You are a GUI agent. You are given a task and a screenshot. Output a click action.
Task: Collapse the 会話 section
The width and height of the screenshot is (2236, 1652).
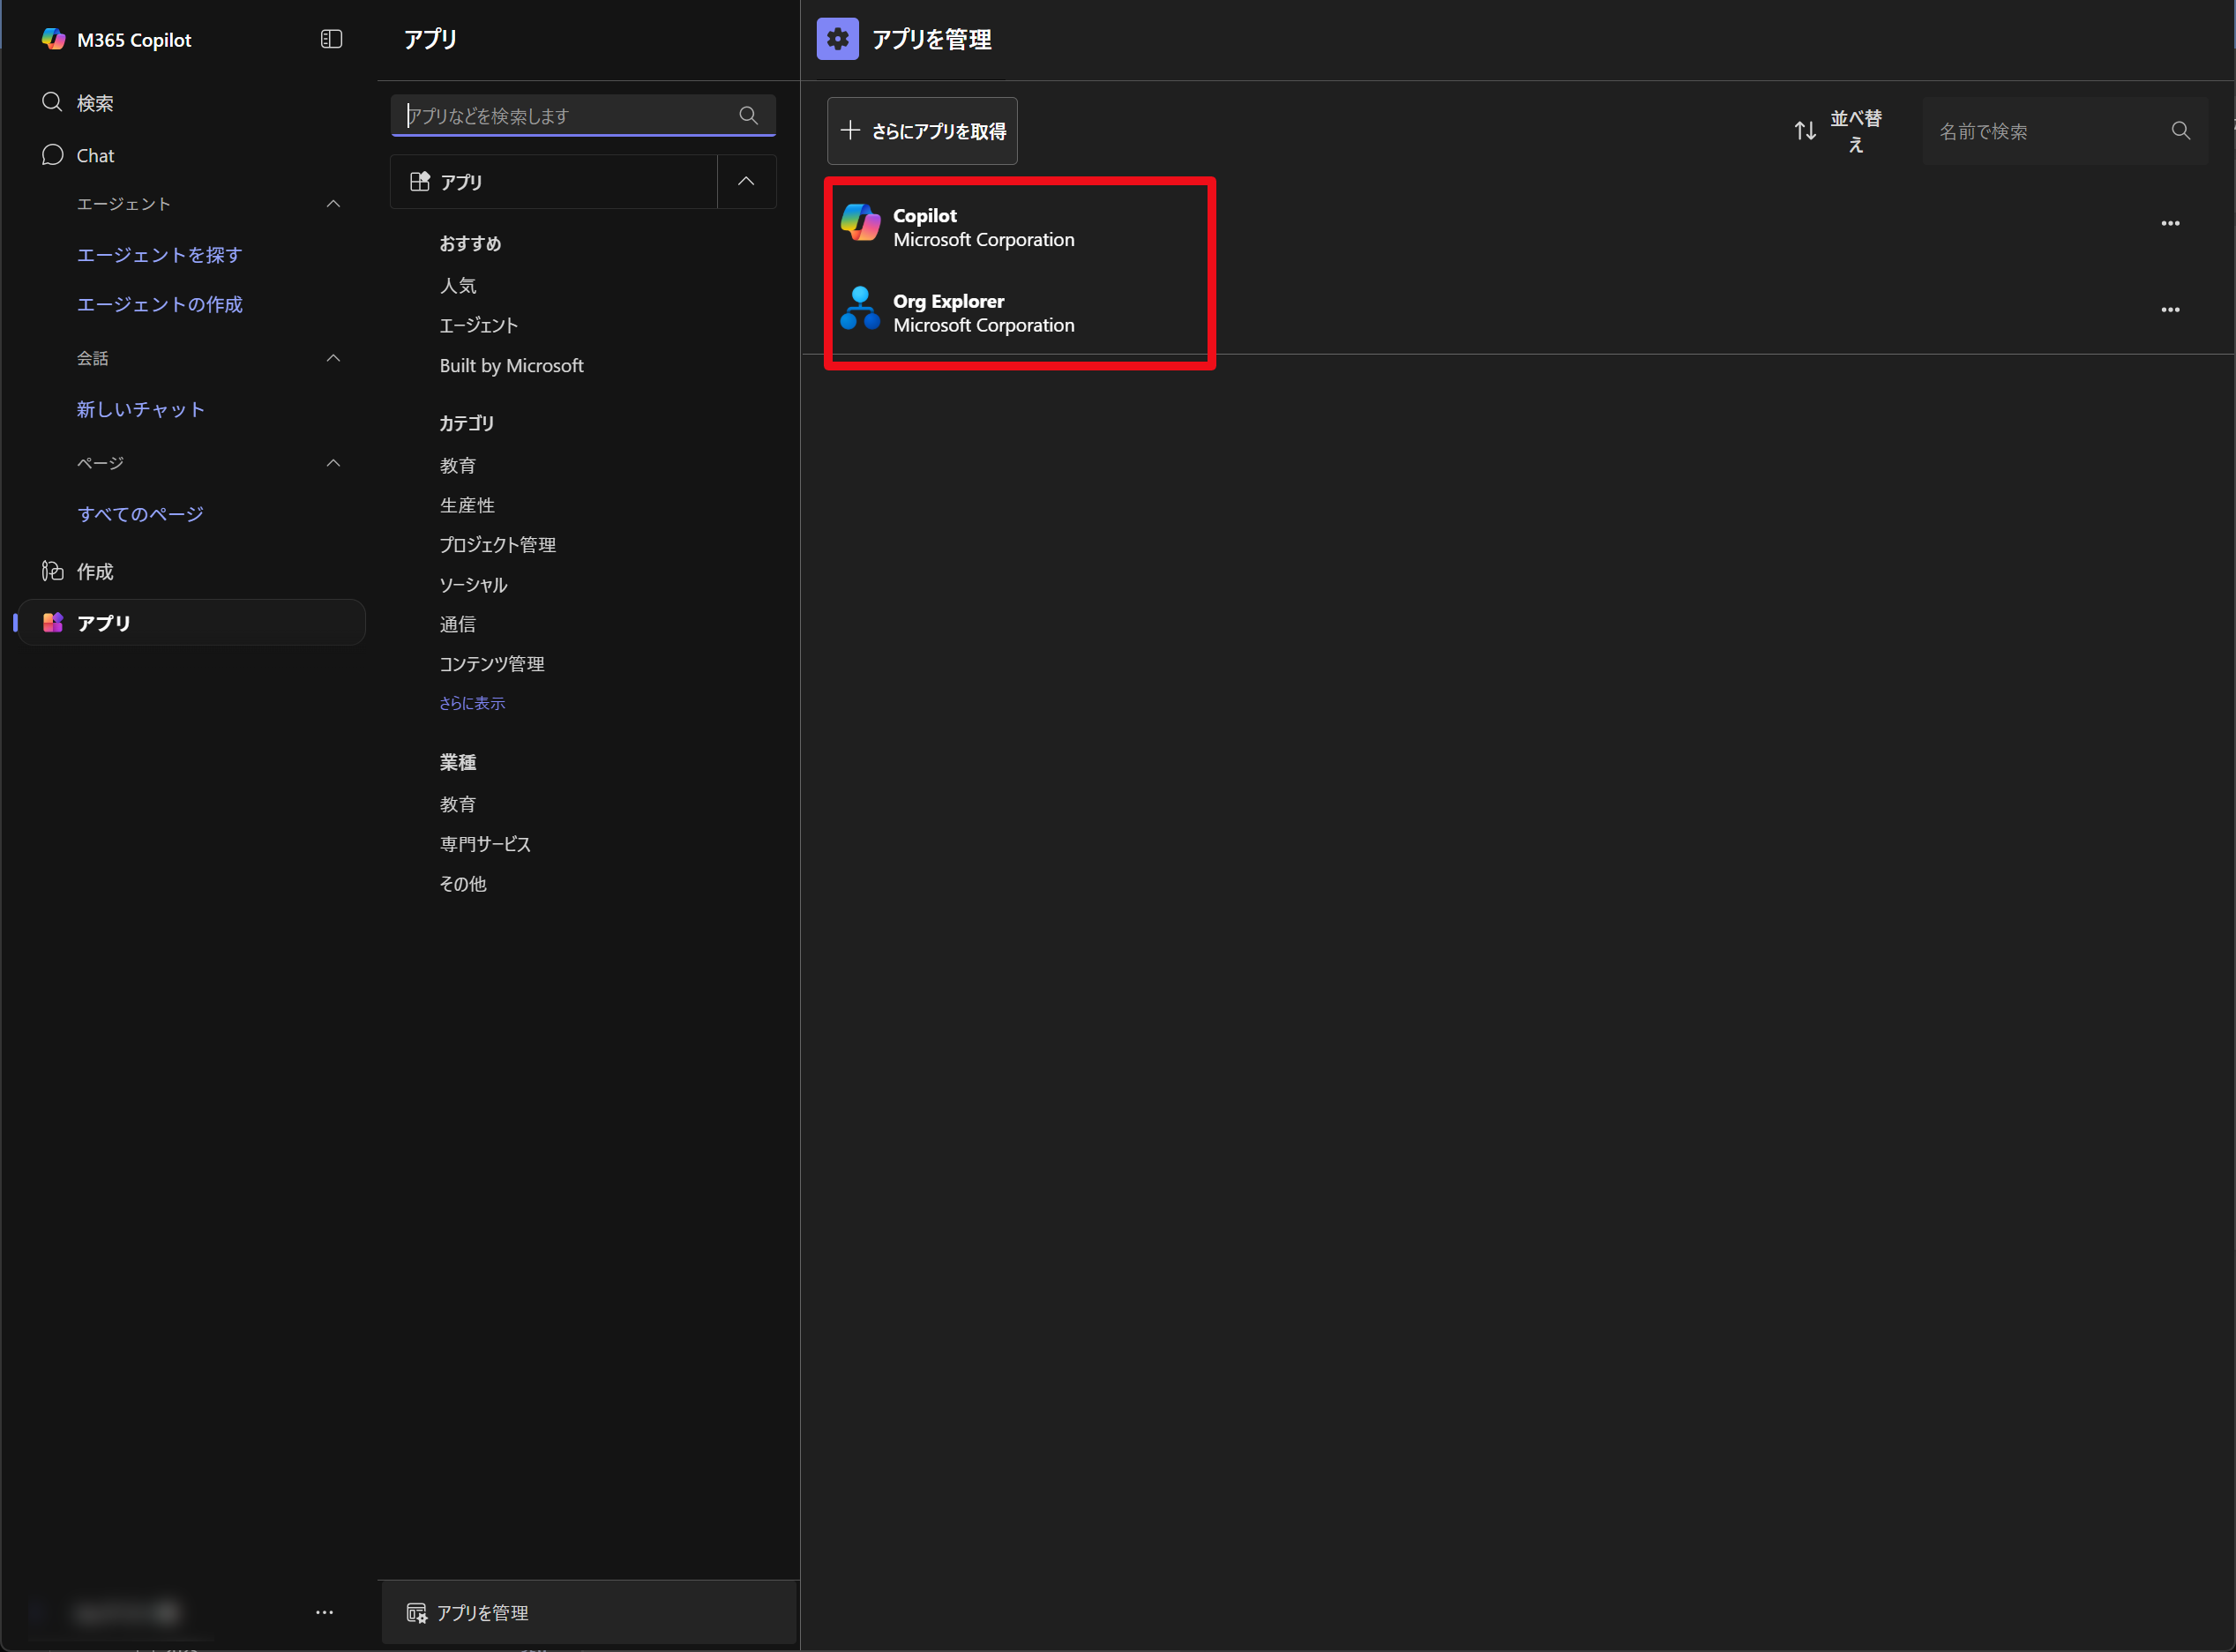(x=333, y=358)
